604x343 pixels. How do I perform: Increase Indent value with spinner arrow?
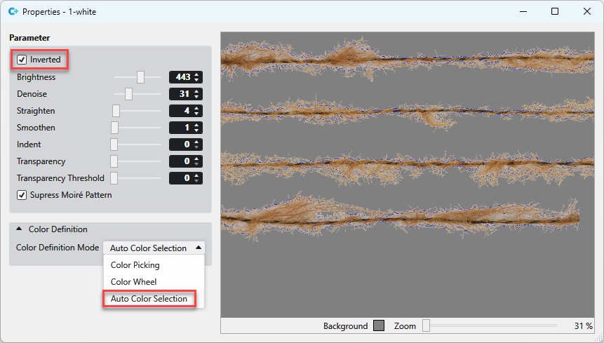197,142
